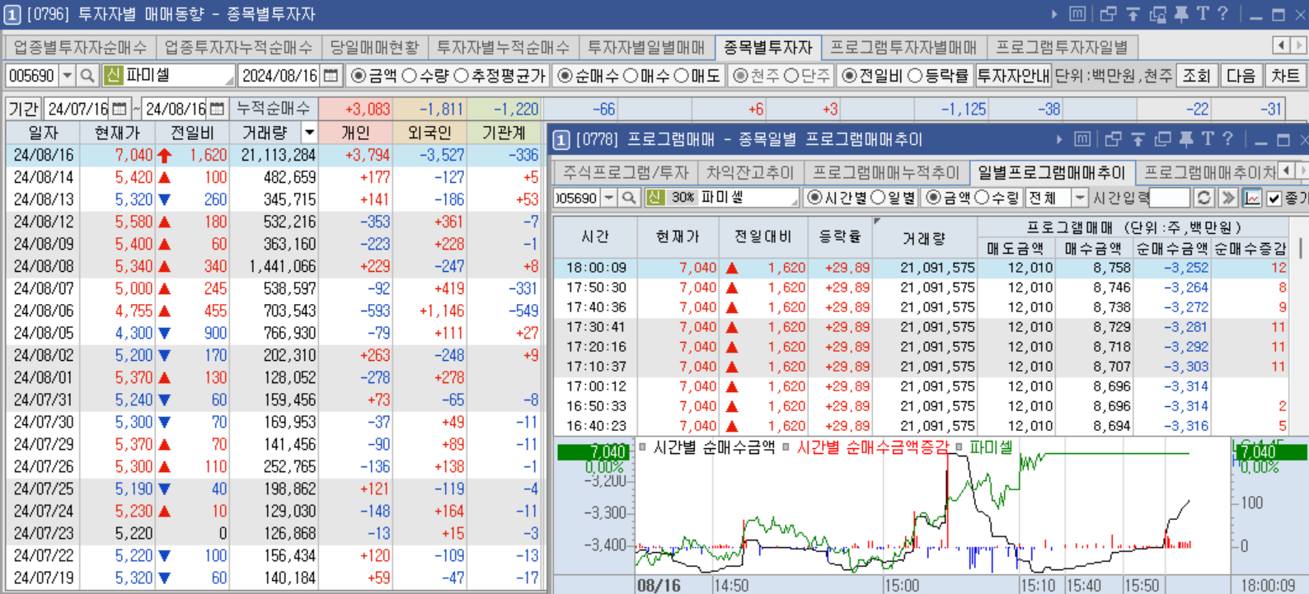
Task: Click font size T icon in 0796 title bar
Action: [x=1203, y=14]
